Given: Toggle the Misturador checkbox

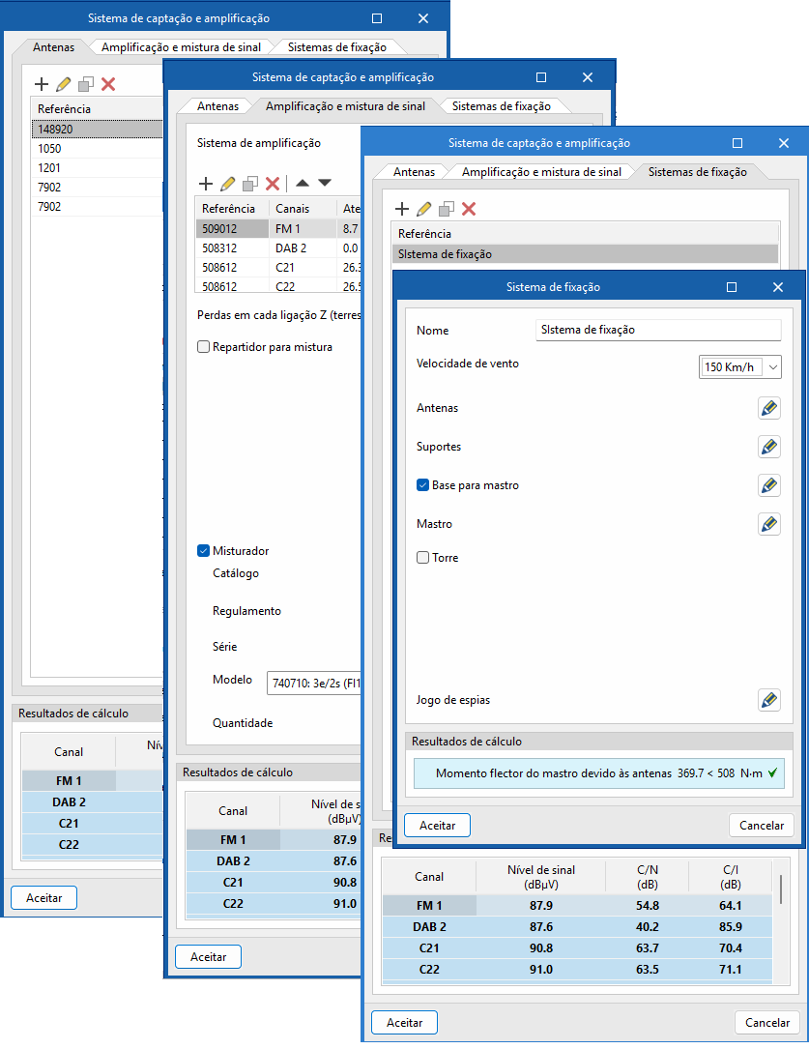Looking at the screenshot, I should 203,550.
